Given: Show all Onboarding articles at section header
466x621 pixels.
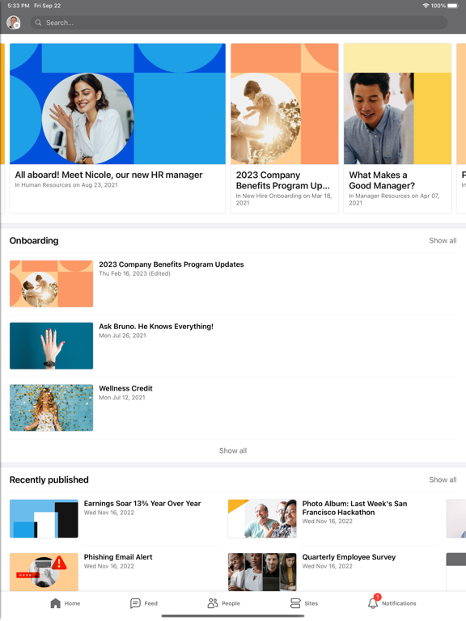Looking at the screenshot, I should [x=443, y=240].
